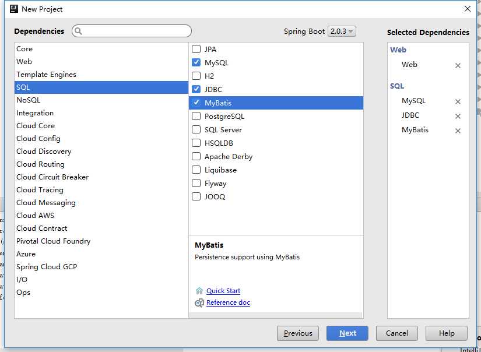Select Cloud Core category
The width and height of the screenshot is (481, 352).
click(101, 126)
